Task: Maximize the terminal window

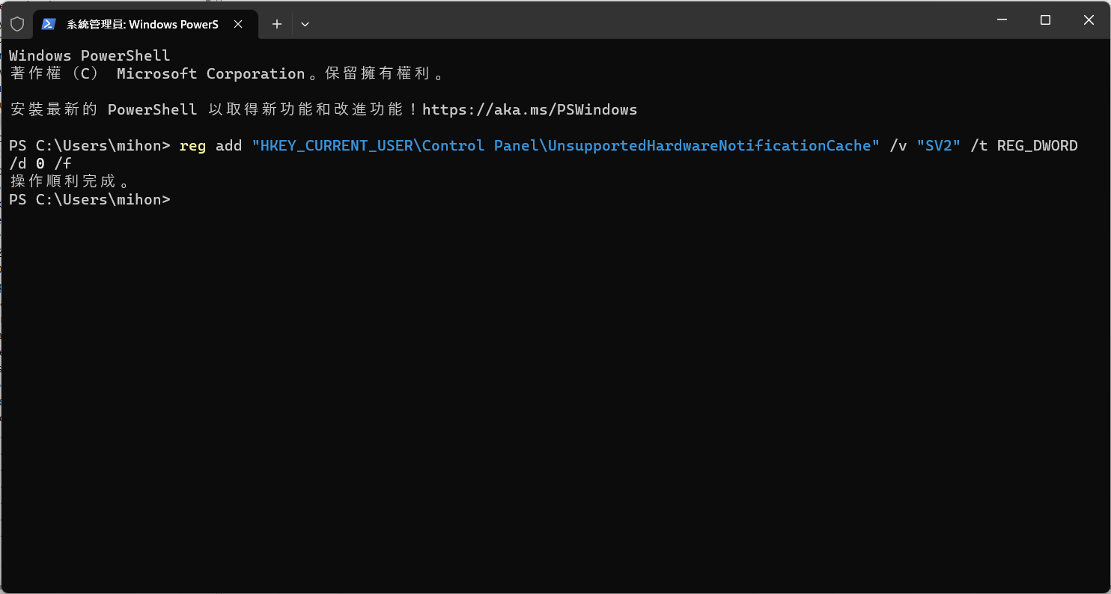Action: (1046, 20)
